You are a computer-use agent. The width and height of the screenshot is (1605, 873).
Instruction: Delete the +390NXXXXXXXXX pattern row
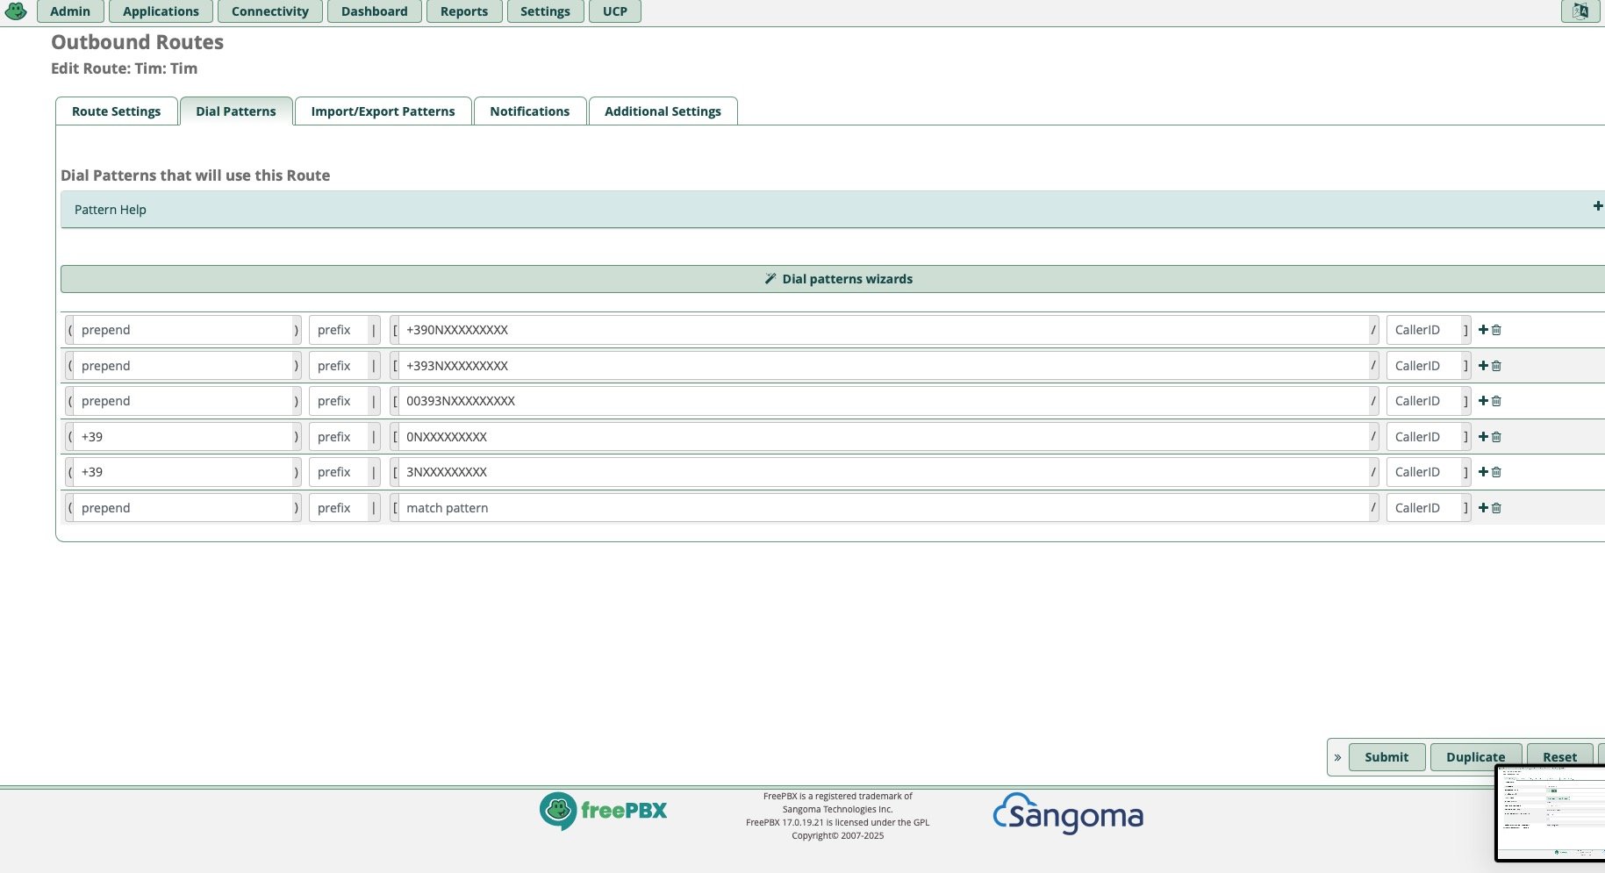tap(1496, 330)
